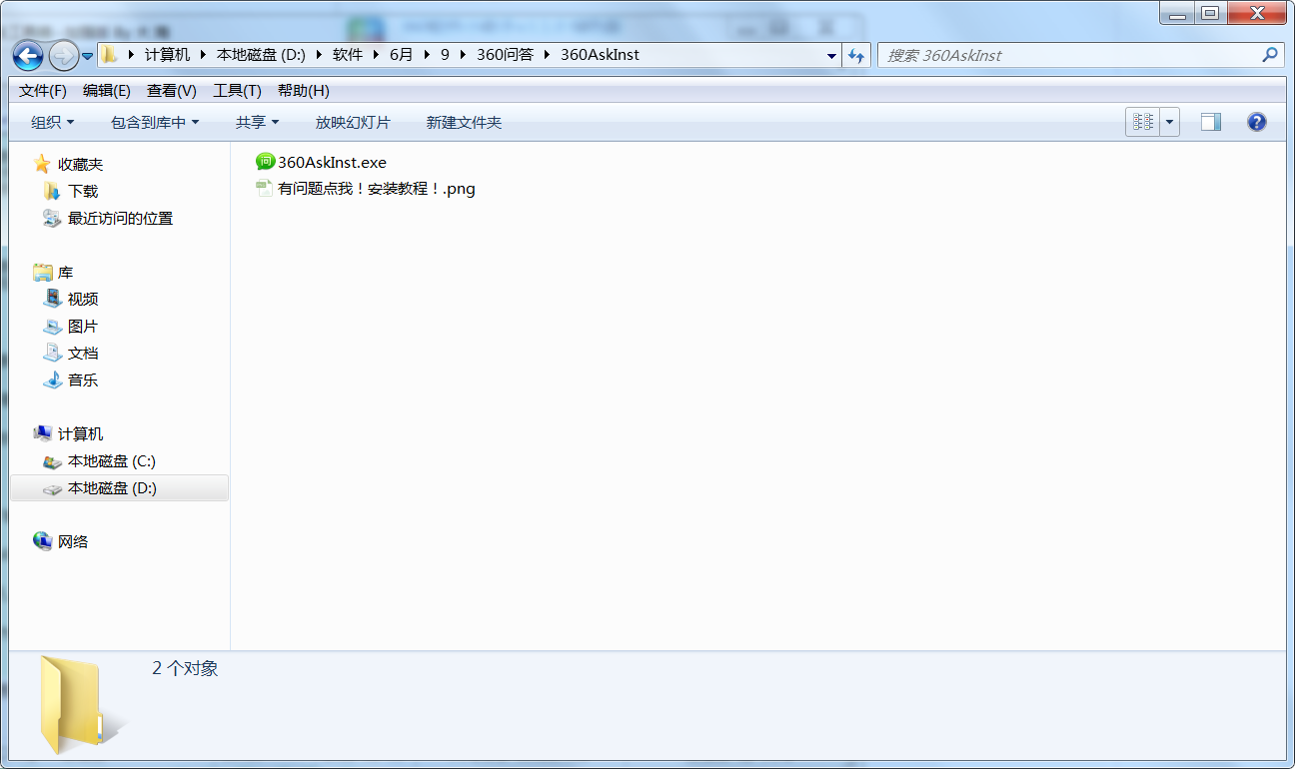
Task: Click the change view icon
Action: pyautogui.click(x=1143, y=122)
